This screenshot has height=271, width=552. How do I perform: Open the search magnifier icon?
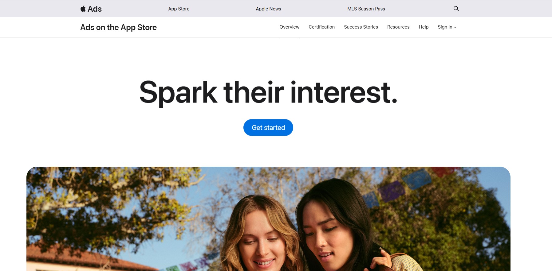click(x=456, y=9)
